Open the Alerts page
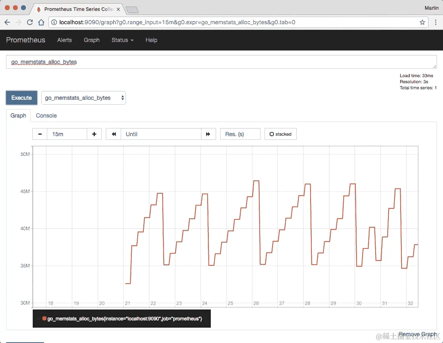 (65, 40)
